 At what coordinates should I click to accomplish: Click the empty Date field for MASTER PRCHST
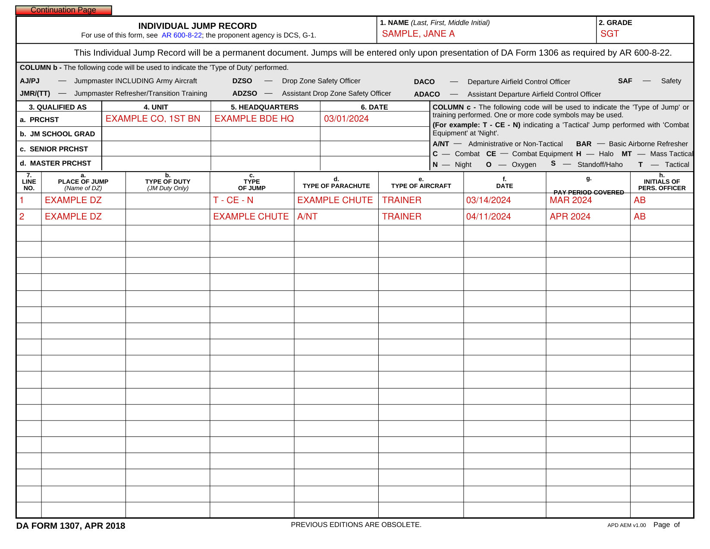(375, 163)
